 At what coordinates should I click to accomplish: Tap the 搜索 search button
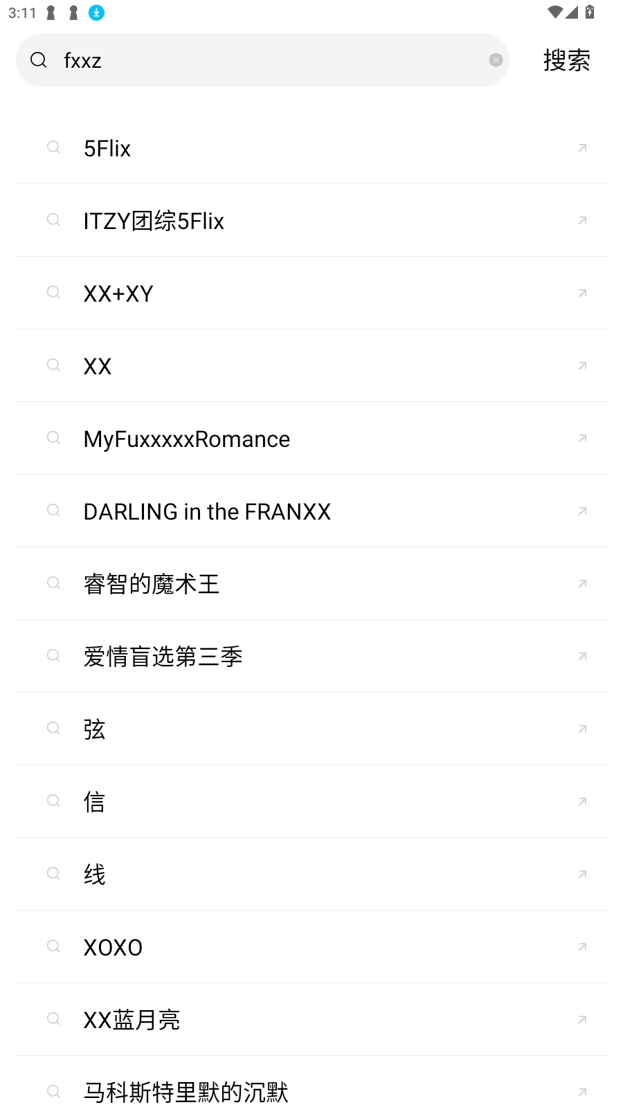pyautogui.click(x=566, y=60)
